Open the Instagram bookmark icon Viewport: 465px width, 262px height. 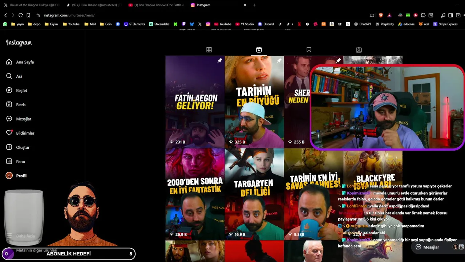coord(208,24)
